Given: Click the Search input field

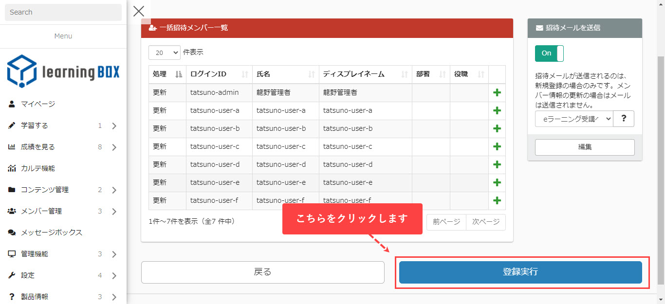Looking at the screenshot, I should [x=63, y=12].
